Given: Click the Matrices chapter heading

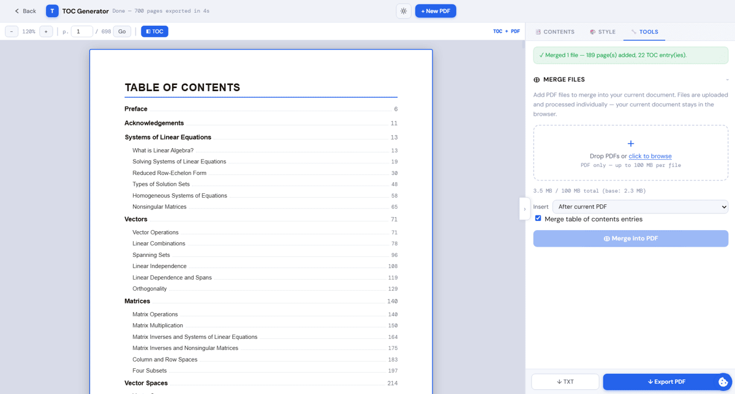Looking at the screenshot, I should point(261,301).
